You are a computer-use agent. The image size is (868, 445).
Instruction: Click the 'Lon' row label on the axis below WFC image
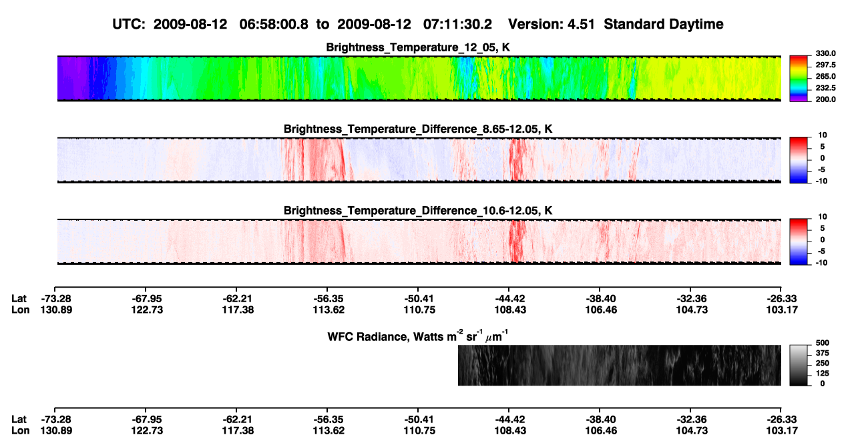tap(20, 430)
